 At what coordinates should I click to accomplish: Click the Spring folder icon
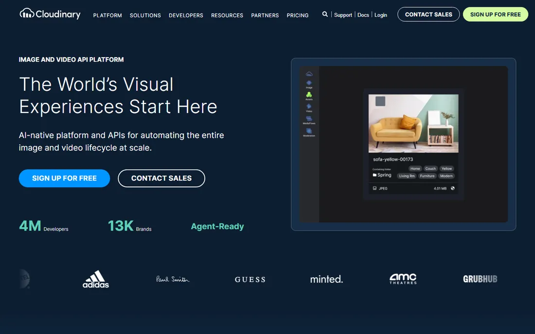pos(374,175)
